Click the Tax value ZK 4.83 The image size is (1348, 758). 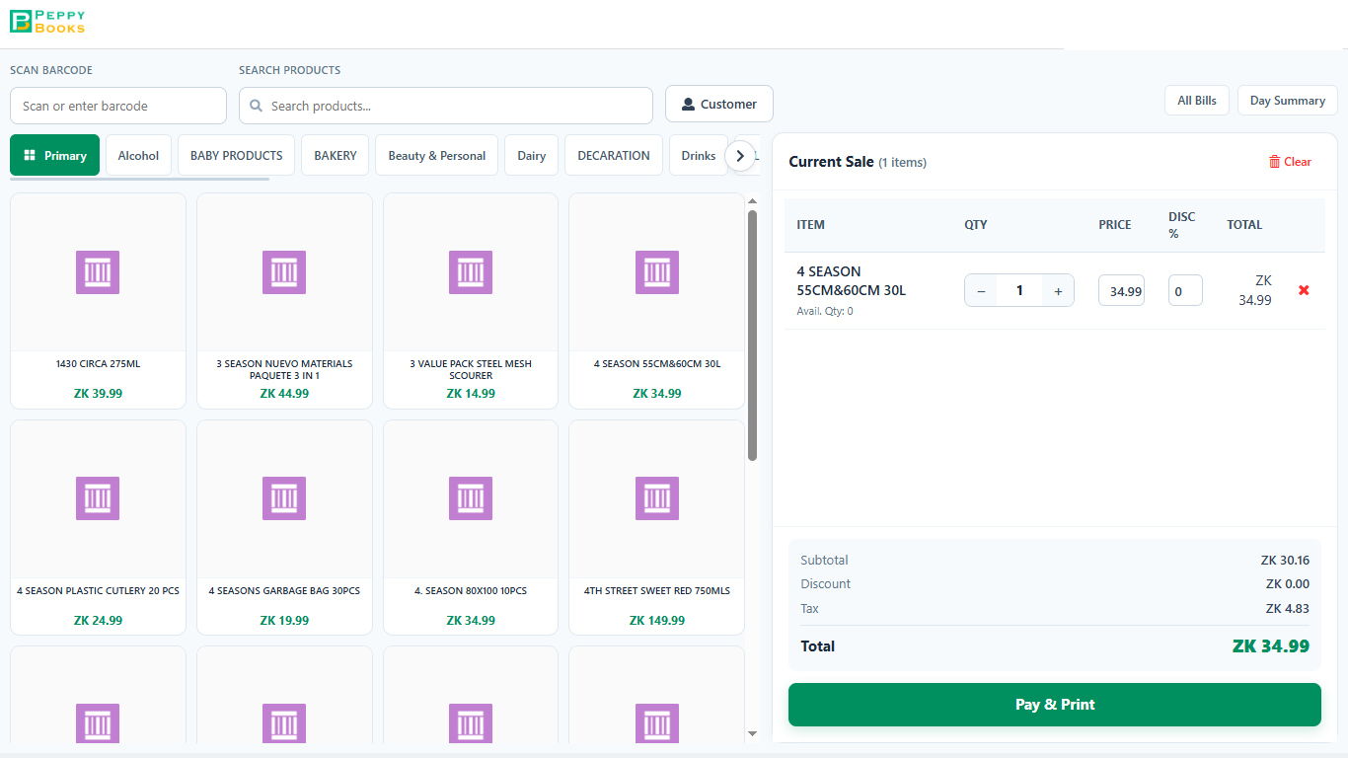(1288, 609)
